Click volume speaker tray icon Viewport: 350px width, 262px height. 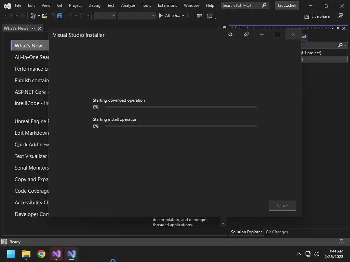pos(316,254)
